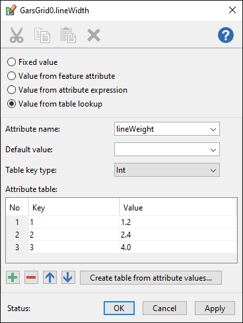Click the Cancel button

164,308
